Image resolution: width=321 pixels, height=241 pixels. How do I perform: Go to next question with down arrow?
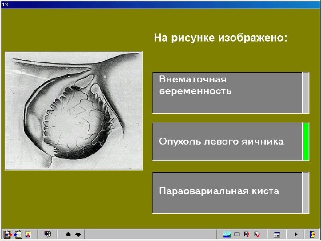(78, 234)
